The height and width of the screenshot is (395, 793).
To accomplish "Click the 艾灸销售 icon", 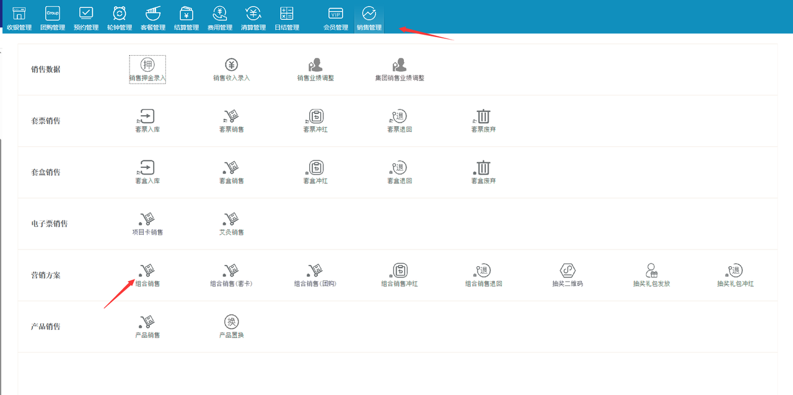I will click(231, 219).
